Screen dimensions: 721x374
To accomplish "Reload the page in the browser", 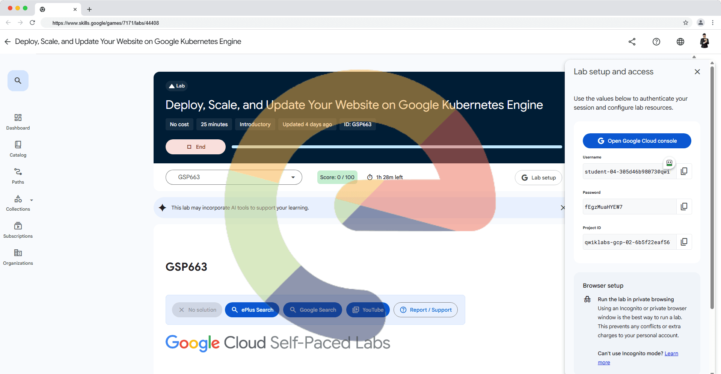I will click(x=32, y=23).
